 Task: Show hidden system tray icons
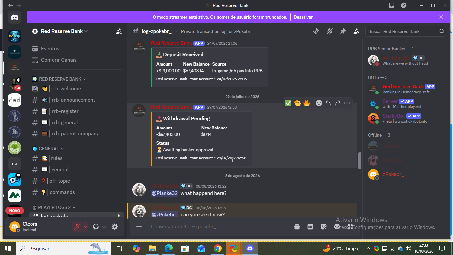pos(368,248)
